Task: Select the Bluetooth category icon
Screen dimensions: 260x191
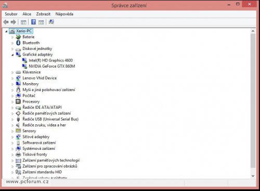Action: coord(18,43)
